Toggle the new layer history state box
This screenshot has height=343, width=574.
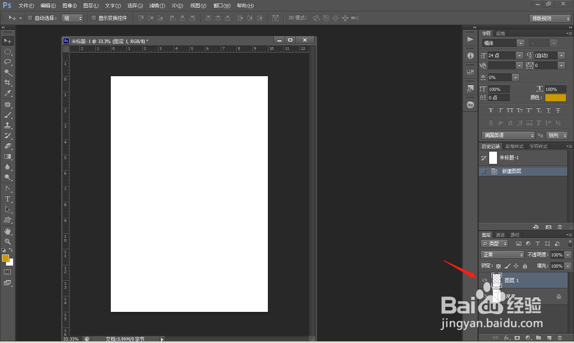(484, 171)
